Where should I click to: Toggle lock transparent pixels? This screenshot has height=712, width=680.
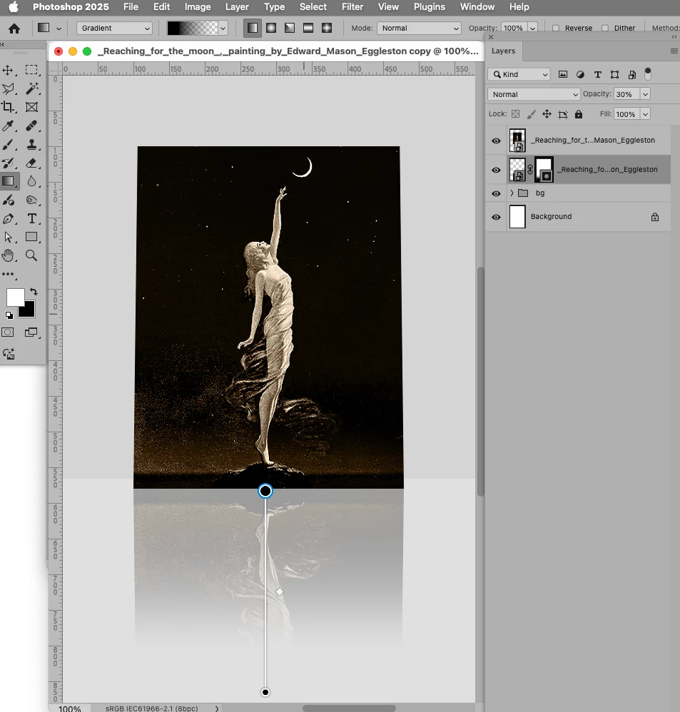tap(516, 114)
